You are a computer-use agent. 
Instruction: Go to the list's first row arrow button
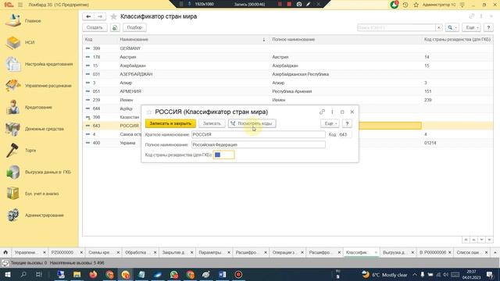coord(466,240)
